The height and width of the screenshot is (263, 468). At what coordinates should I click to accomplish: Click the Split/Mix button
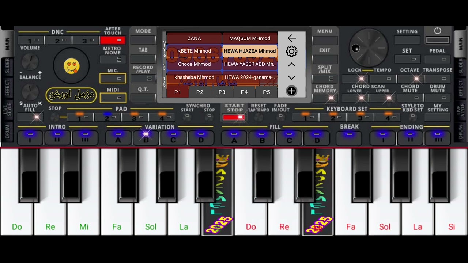325,78
